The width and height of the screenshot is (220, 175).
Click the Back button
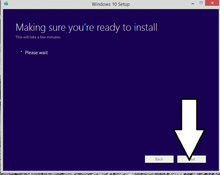(159, 159)
